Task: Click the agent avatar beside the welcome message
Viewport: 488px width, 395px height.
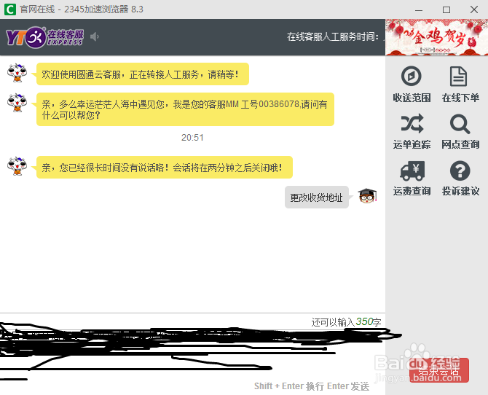Action: pyautogui.click(x=17, y=73)
